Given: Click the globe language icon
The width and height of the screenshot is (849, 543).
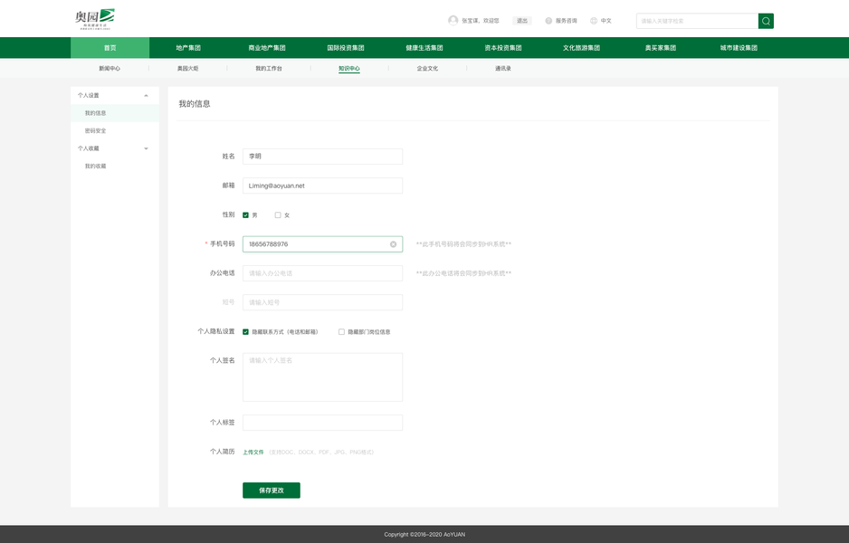Looking at the screenshot, I should [x=594, y=21].
